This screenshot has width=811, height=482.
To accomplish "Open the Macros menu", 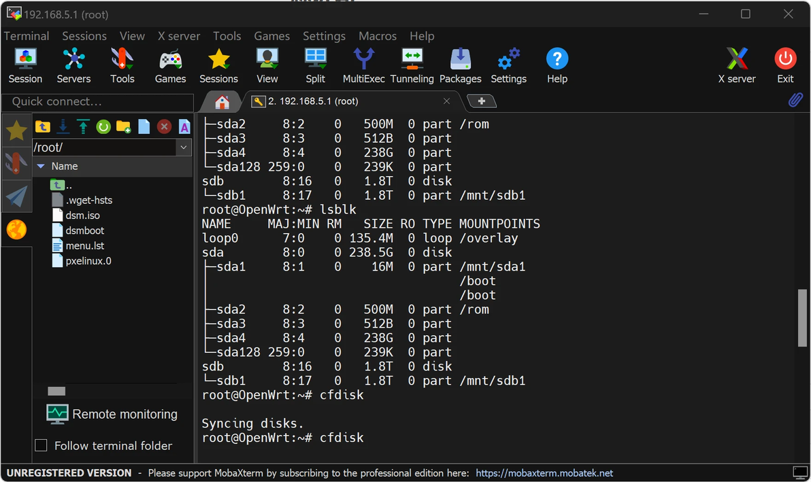I will coord(378,36).
